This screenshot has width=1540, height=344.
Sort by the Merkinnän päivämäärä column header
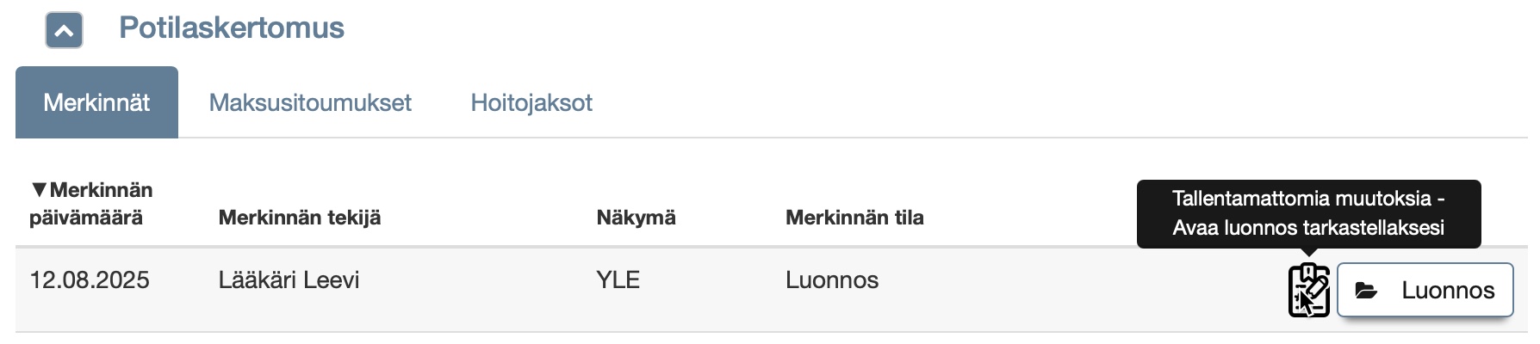(x=91, y=204)
